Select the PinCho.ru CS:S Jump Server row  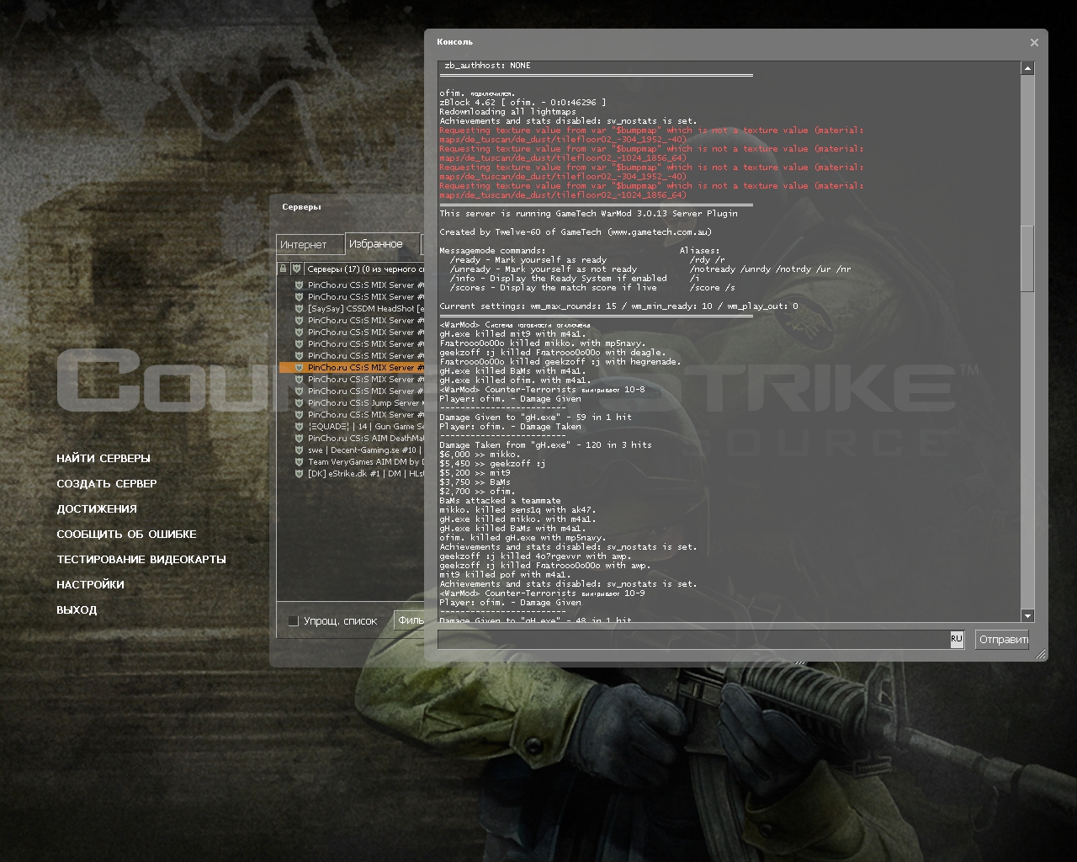point(352,403)
